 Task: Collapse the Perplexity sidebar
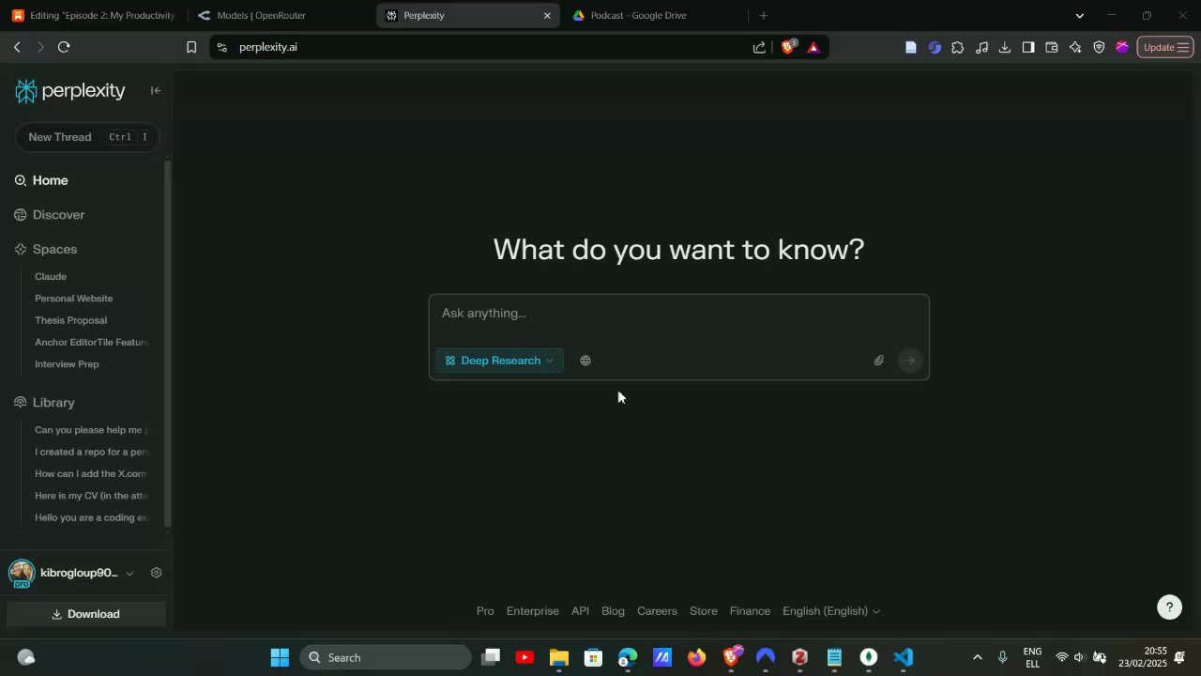[x=156, y=90]
